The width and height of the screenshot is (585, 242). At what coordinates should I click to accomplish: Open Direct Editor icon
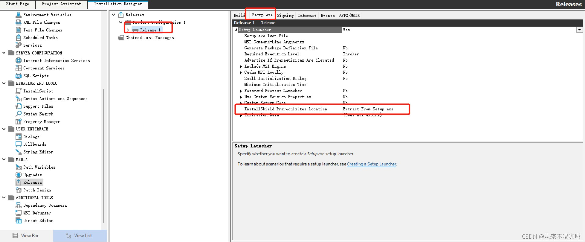tap(18, 220)
